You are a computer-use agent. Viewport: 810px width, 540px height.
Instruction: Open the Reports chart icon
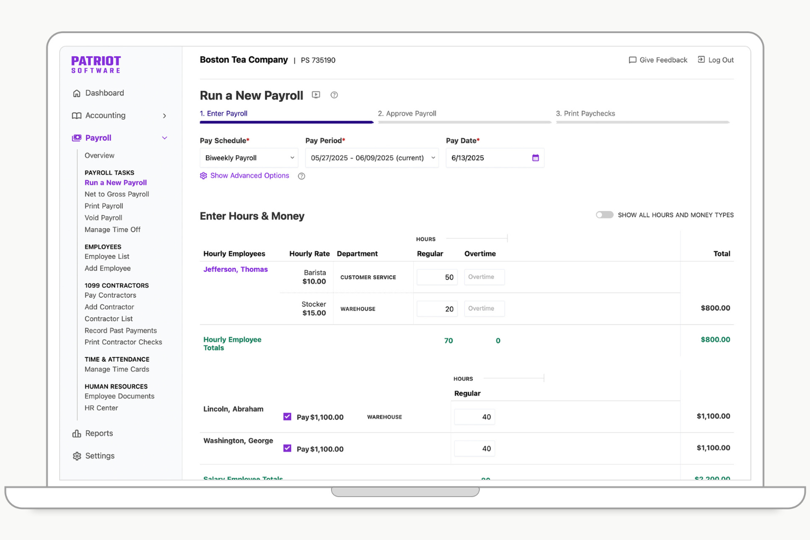point(78,433)
